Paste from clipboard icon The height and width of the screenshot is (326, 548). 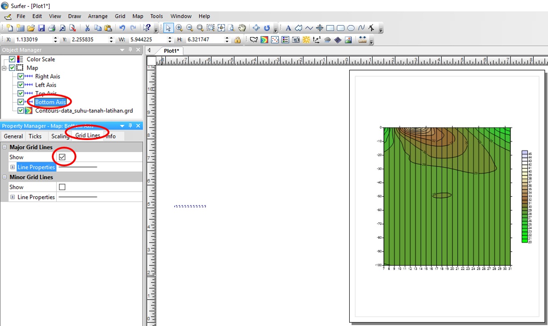tap(108, 28)
